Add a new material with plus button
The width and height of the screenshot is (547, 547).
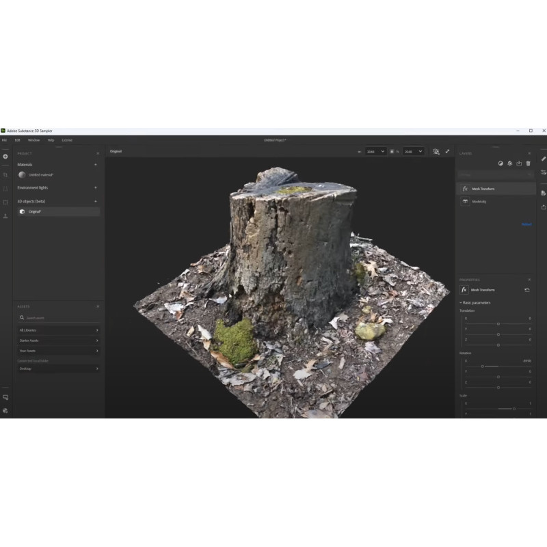96,165
